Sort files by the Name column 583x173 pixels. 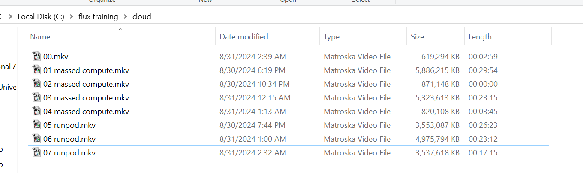(x=40, y=37)
